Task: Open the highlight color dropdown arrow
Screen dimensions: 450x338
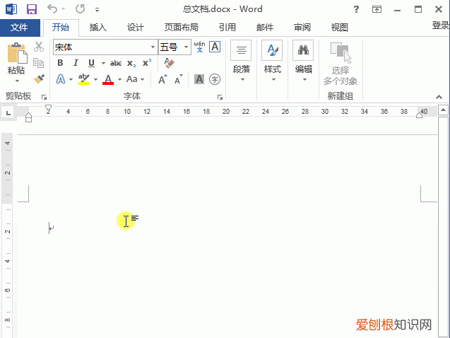Action: pyautogui.click(x=95, y=79)
